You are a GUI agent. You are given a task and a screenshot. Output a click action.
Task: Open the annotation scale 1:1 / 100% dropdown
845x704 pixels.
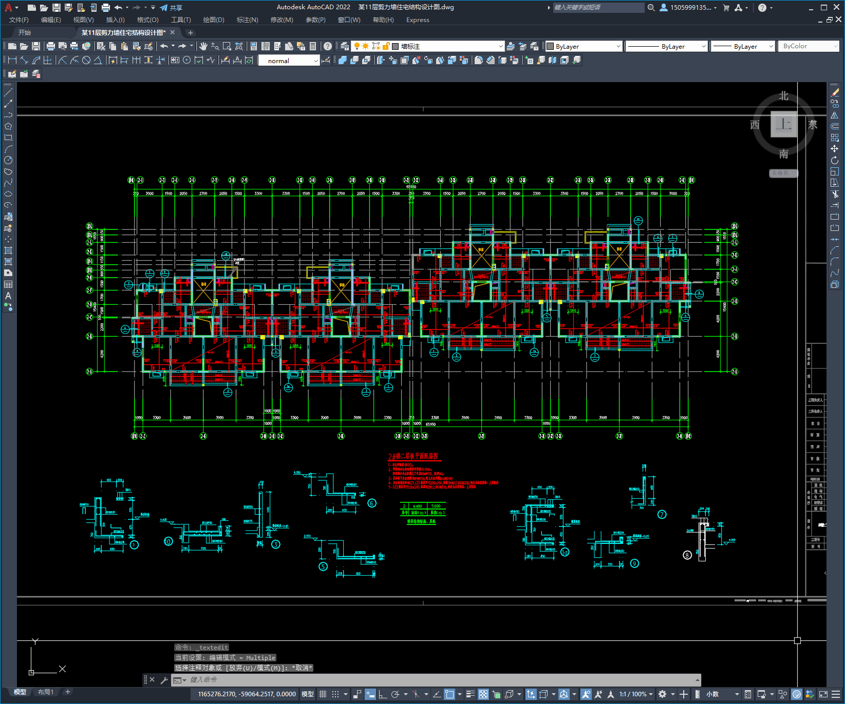[636, 694]
